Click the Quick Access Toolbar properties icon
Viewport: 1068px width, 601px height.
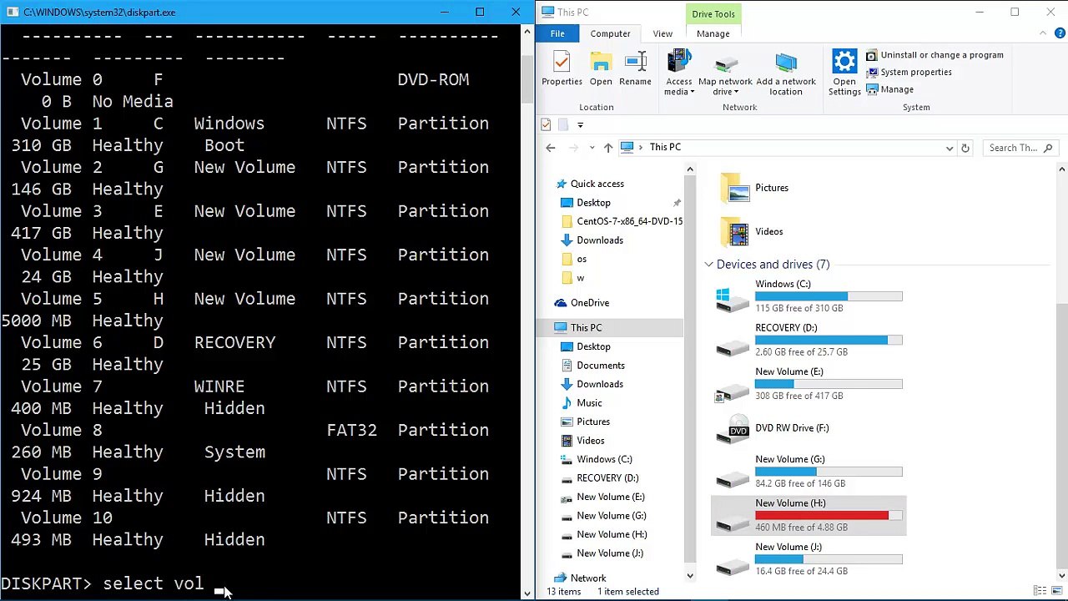pos(546,124)
